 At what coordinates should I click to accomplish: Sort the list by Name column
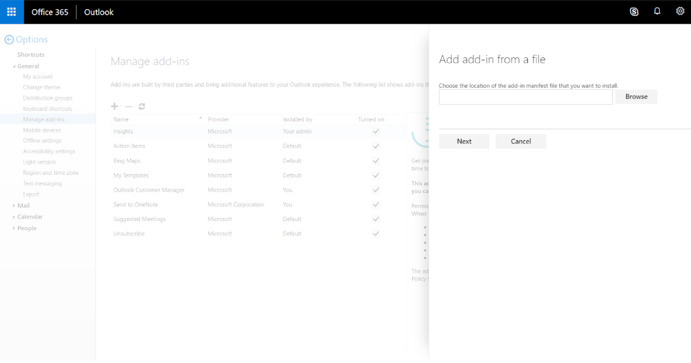(157, 119)
